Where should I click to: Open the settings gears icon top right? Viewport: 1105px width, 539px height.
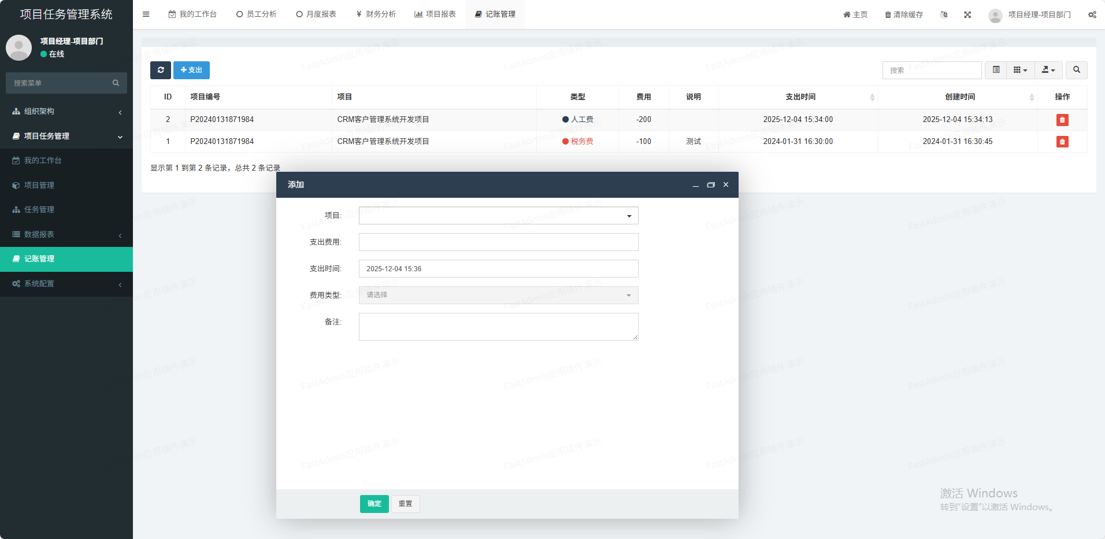1092,14
